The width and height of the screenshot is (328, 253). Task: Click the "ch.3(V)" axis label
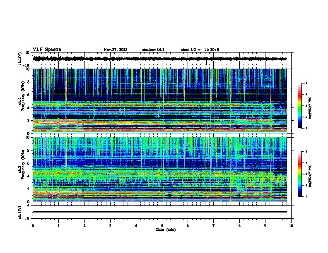click(19, 212)
